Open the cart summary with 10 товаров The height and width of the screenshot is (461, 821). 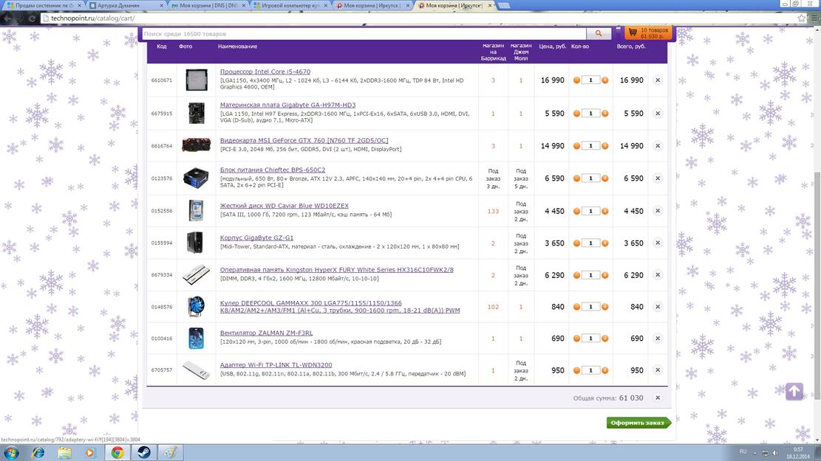tap(648, 33)
